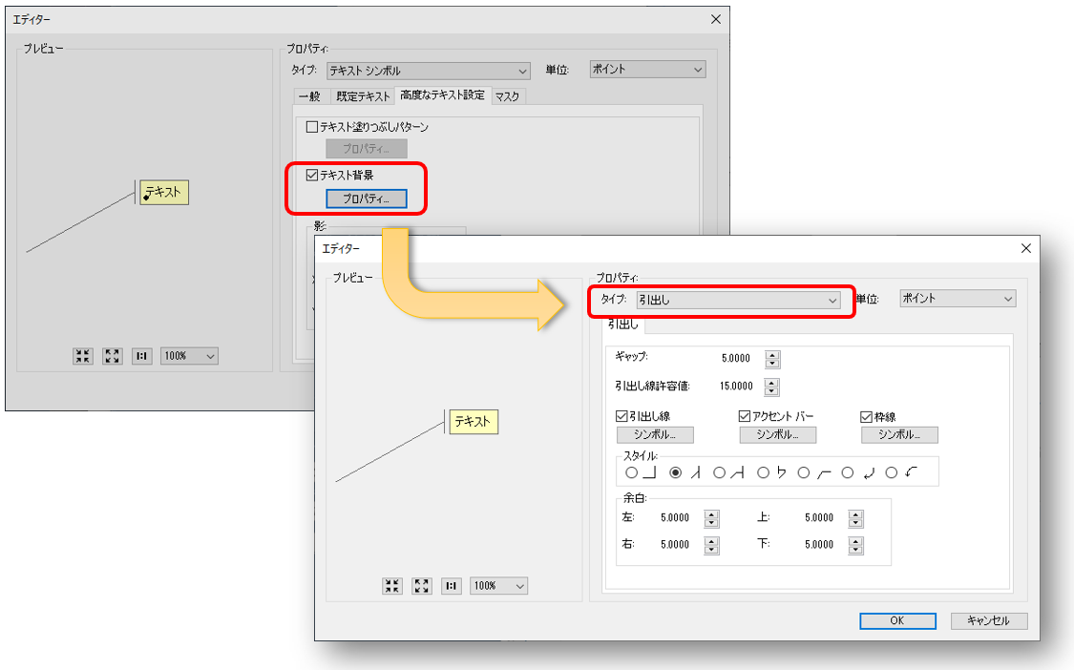Select fourth callout style radio button

763,472
